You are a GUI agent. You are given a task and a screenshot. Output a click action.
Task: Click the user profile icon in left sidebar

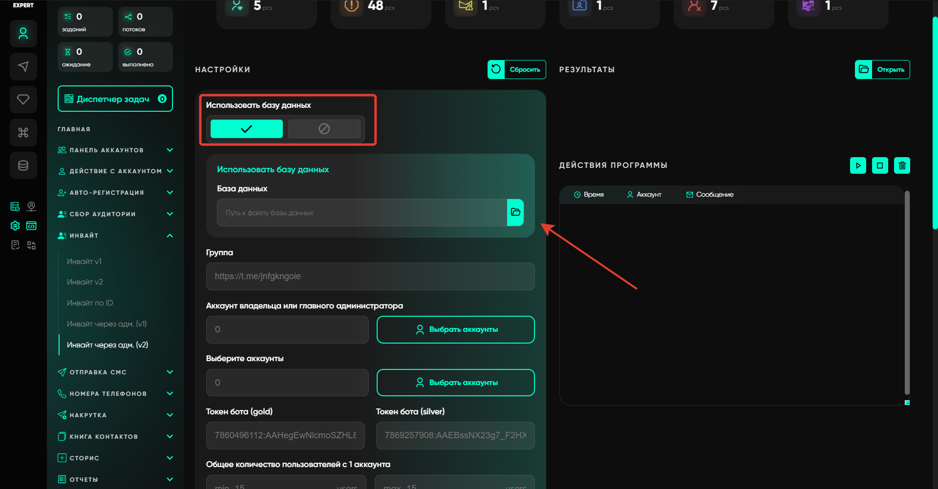coord(23,34)
